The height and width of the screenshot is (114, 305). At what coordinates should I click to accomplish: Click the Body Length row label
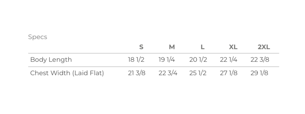pyautogui.click(x=51, y=60)
